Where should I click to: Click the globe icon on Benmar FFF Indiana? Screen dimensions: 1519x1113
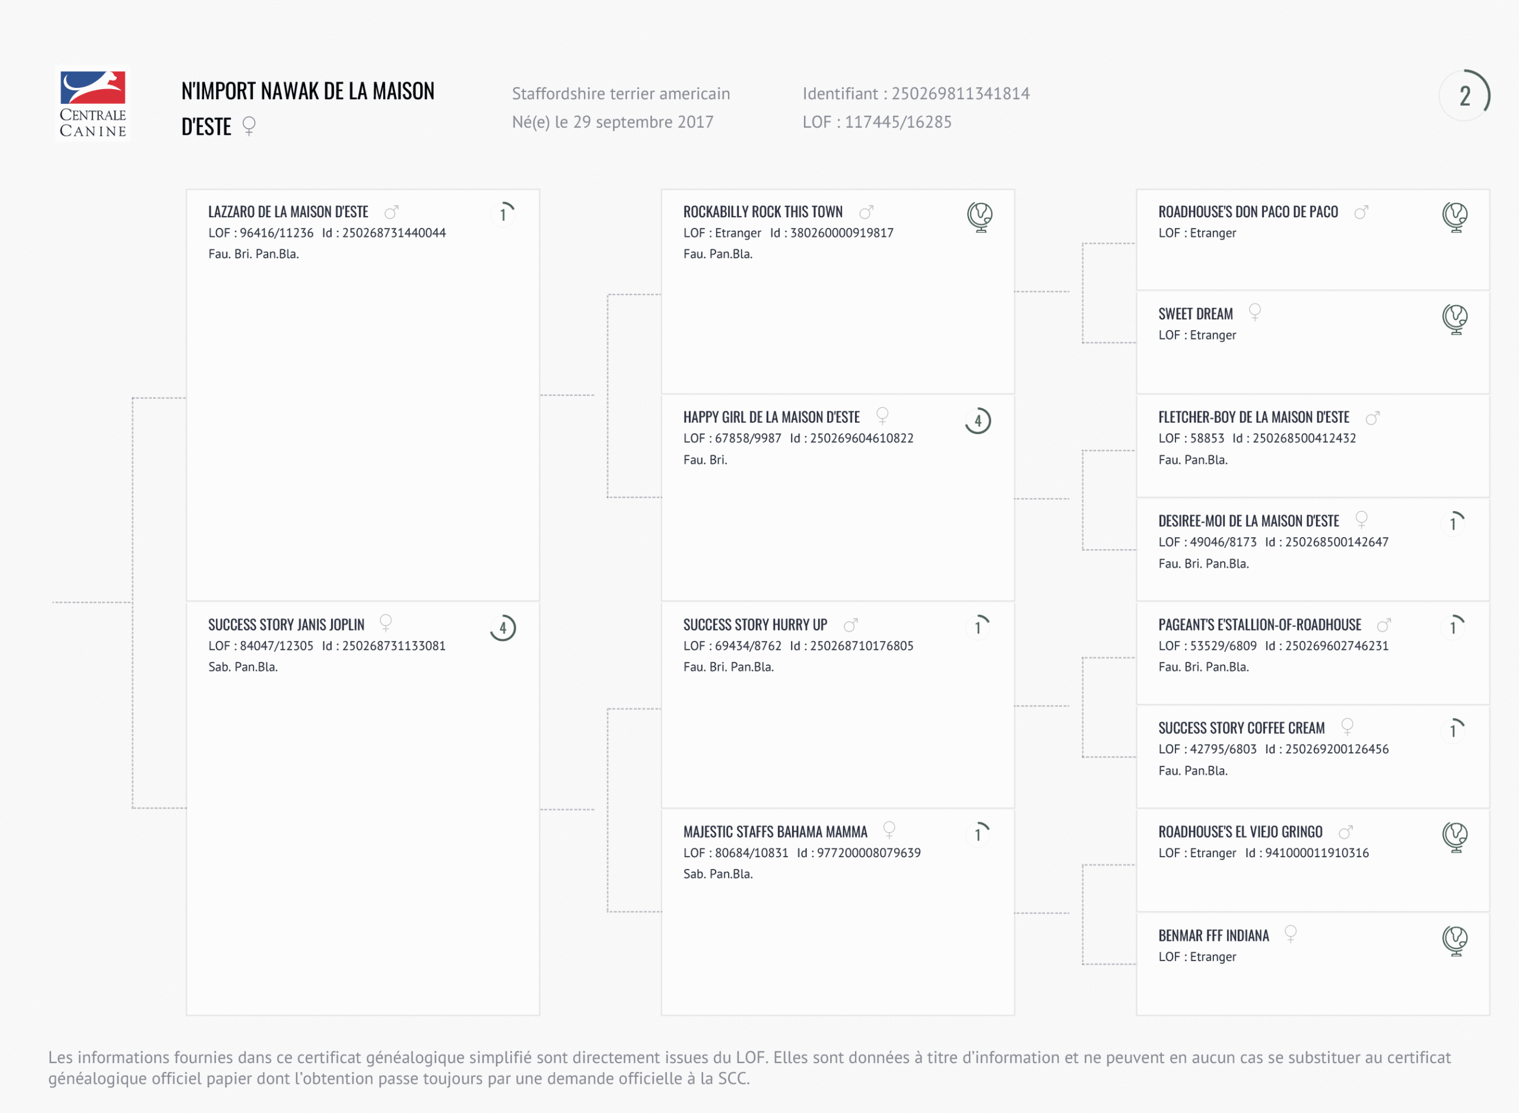click(1455, 940)
